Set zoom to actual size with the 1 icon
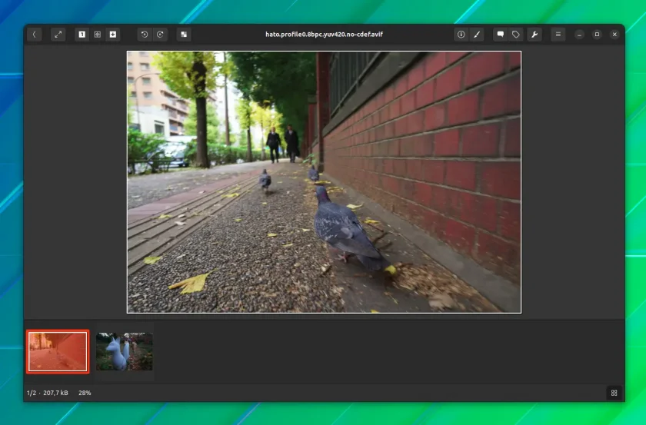The width and height of the screenshot is (646, 425). [x=82, y=35]
